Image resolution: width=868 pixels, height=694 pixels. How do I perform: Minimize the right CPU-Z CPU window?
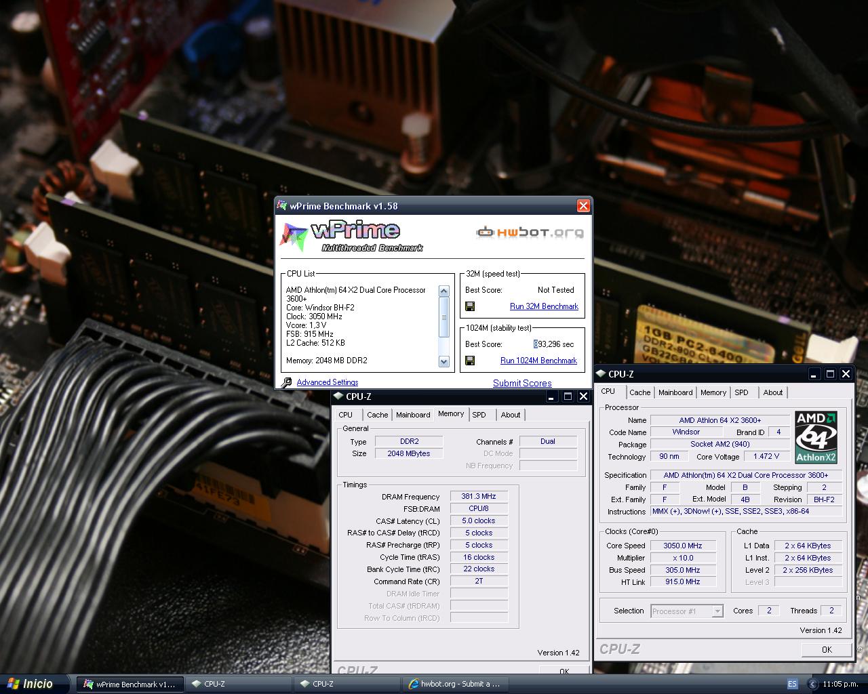coord(814,374)
